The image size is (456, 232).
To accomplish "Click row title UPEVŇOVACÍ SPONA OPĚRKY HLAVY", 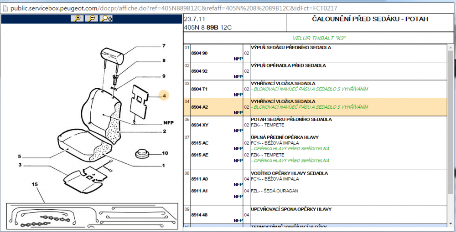I will [291, 209].
